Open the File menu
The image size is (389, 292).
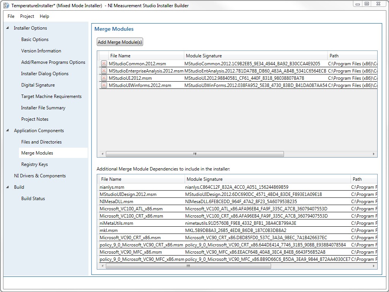(10, 16)
